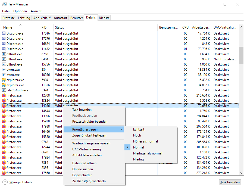Click Firefox icon for PID 9748
The width and height of the screenshot is (244, 189).
pos(4,142)
